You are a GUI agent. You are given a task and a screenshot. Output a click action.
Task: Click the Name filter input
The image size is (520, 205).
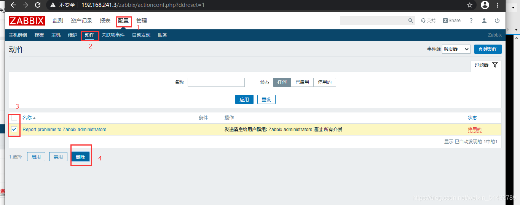coord(216,82)
